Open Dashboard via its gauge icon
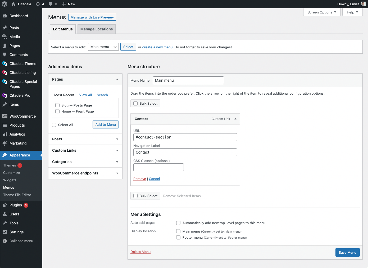This screenshot has width=368, height=268. click(x=5, y=16)
